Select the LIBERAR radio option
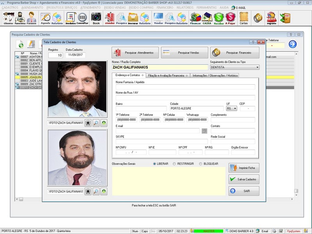The height and width of the screenshot is (234, 312). click(155, 164)
